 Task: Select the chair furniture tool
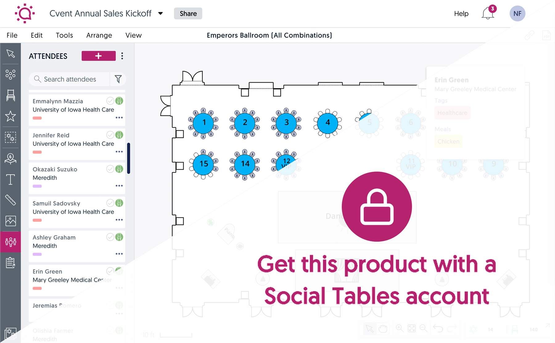[10, 95]
